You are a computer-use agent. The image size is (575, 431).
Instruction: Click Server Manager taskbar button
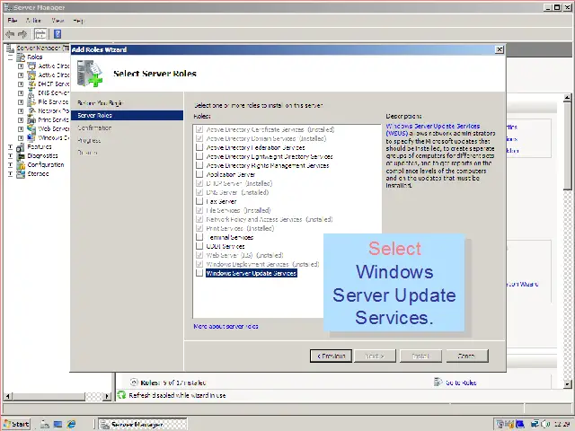point(143,424)
